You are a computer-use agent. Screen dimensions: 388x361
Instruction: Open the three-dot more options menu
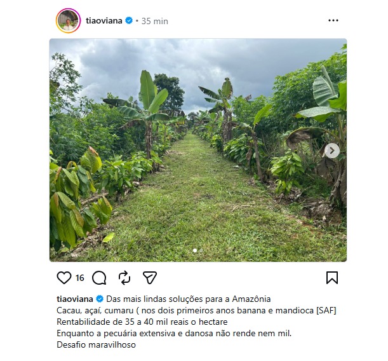tap(333, 20)
